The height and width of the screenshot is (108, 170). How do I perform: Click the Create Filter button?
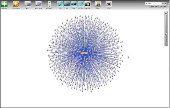[x=154, y=6]
